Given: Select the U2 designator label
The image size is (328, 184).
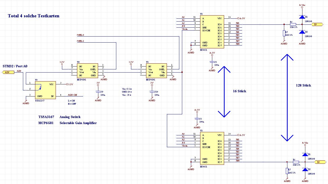Looking at the screenshot, I should [x=78, y=62].
